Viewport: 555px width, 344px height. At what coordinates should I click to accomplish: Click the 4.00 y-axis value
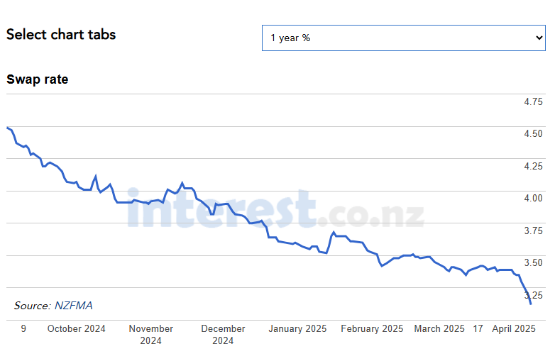[533, 198]
